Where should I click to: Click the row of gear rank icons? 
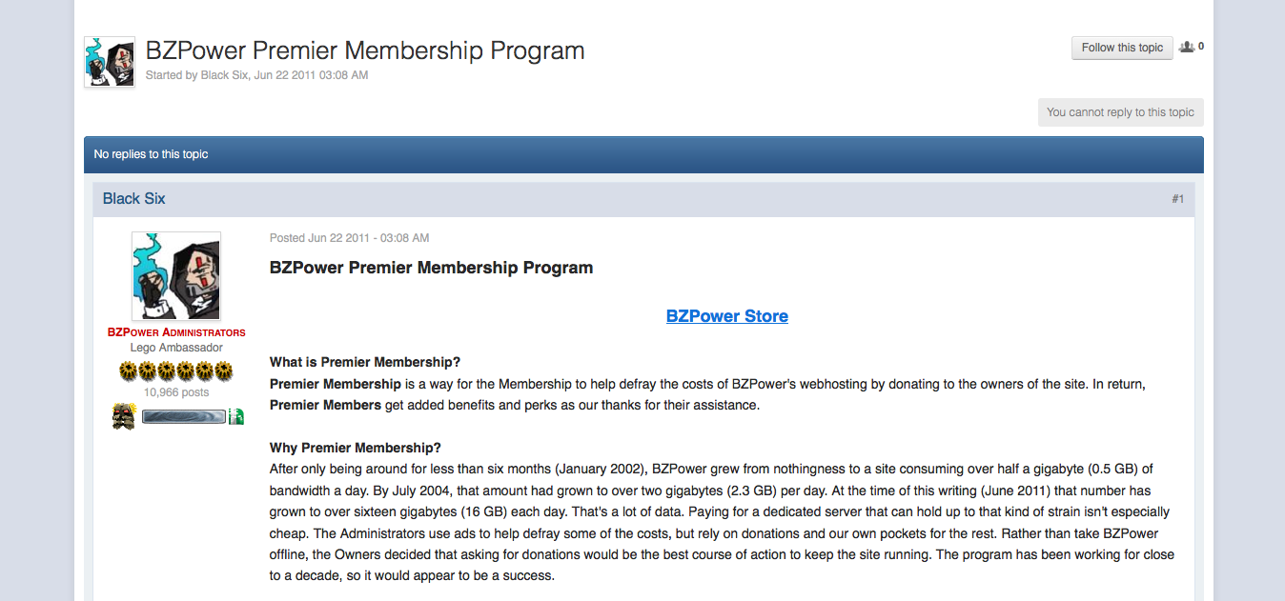pyautogui.click(x=176, y=371)
